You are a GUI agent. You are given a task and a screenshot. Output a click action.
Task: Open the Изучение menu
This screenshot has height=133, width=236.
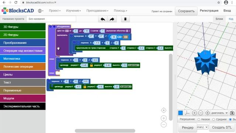(x=73, y=11)
